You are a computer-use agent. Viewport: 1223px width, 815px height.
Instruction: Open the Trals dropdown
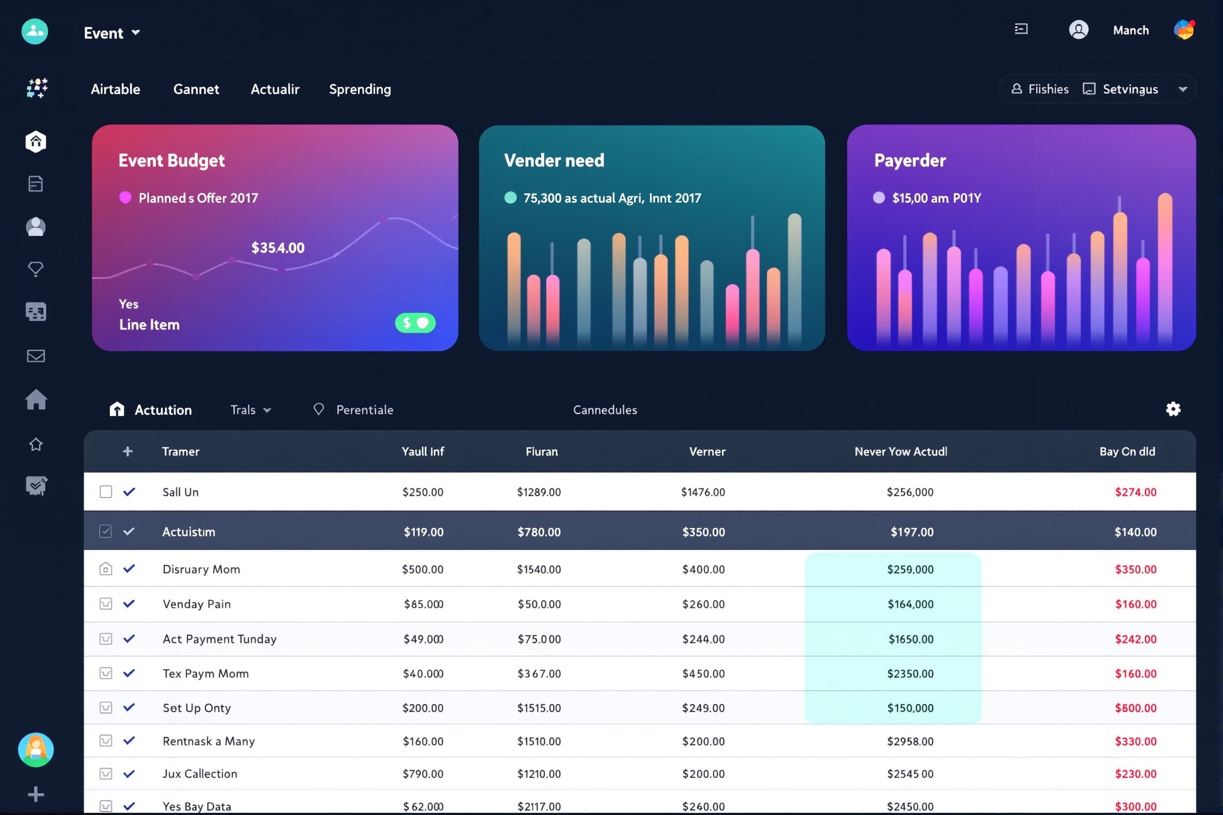click(x=251, y=410)
